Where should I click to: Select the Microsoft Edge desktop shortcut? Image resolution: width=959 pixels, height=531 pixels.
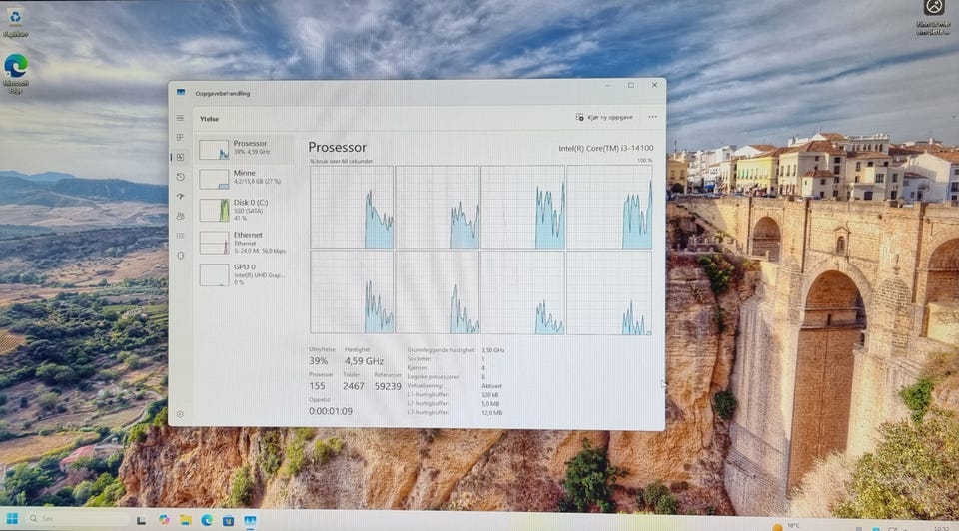pyautogui.click(x=15, y=74)
